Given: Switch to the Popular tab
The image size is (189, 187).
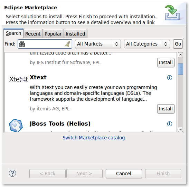Looking at the screenshot, I should (53, 34).
